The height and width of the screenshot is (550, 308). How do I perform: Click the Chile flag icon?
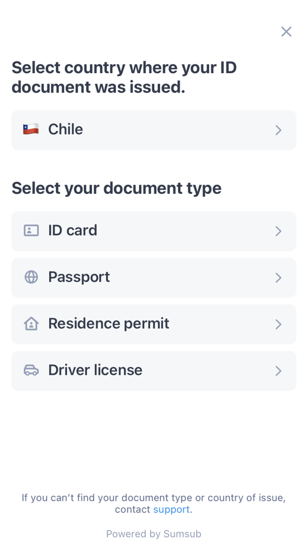click(31, 130)
